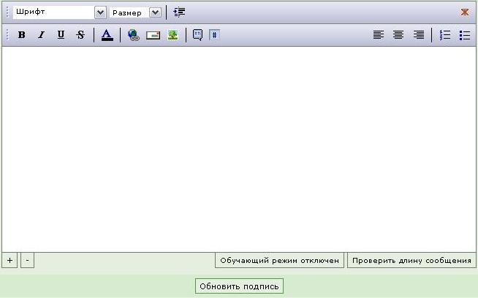478x298 pixels.
Task: Open the Шрифт font dropdown
Action: pos(100,12)
